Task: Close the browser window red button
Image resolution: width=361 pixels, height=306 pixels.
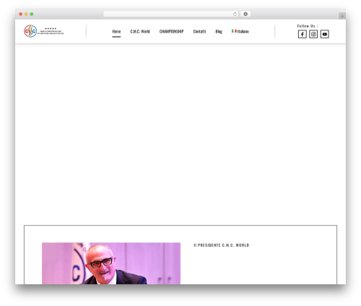Action: (21, 14)
